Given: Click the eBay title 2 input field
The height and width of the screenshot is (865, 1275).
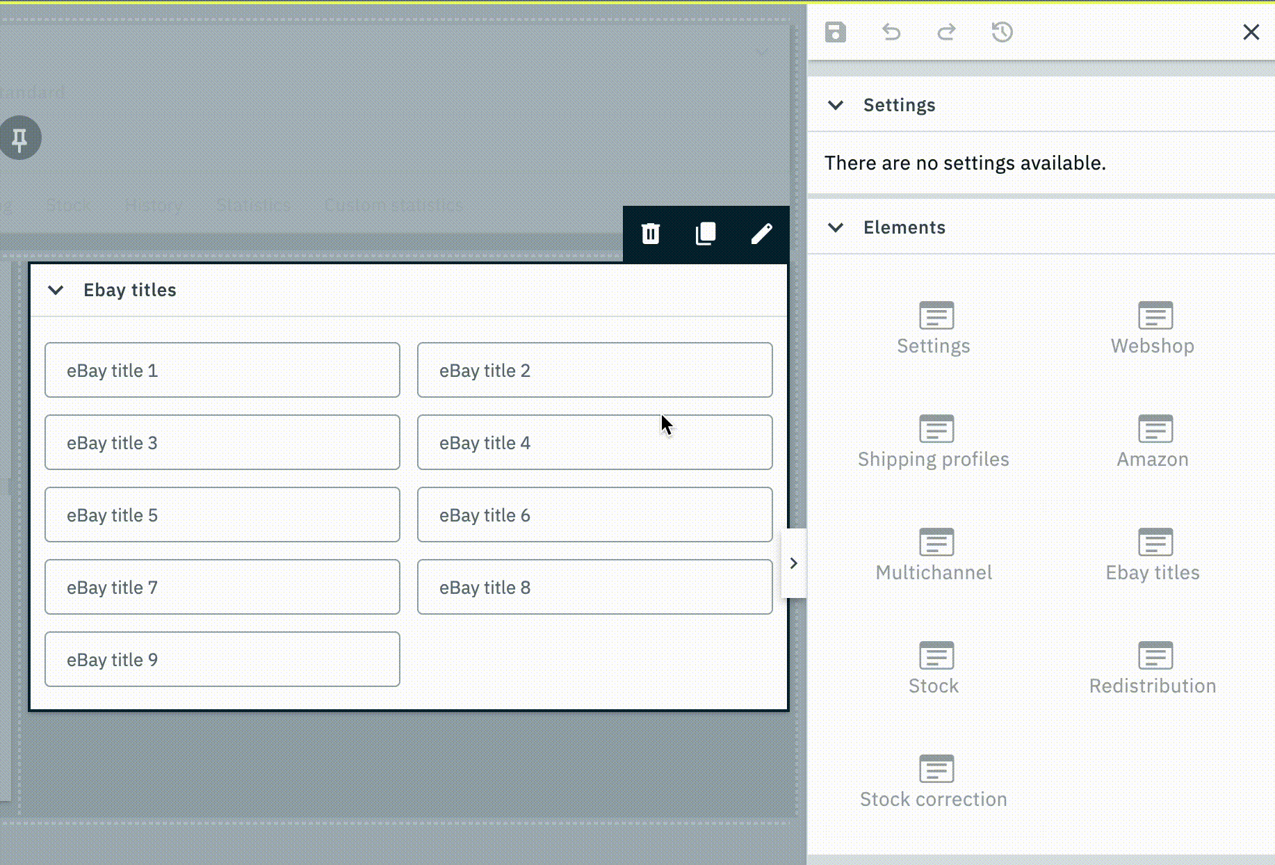Looking at the screenshot, I should point(595,370).
